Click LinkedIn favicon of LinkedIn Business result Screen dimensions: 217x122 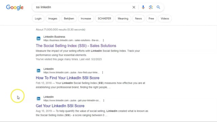[38, 38]
